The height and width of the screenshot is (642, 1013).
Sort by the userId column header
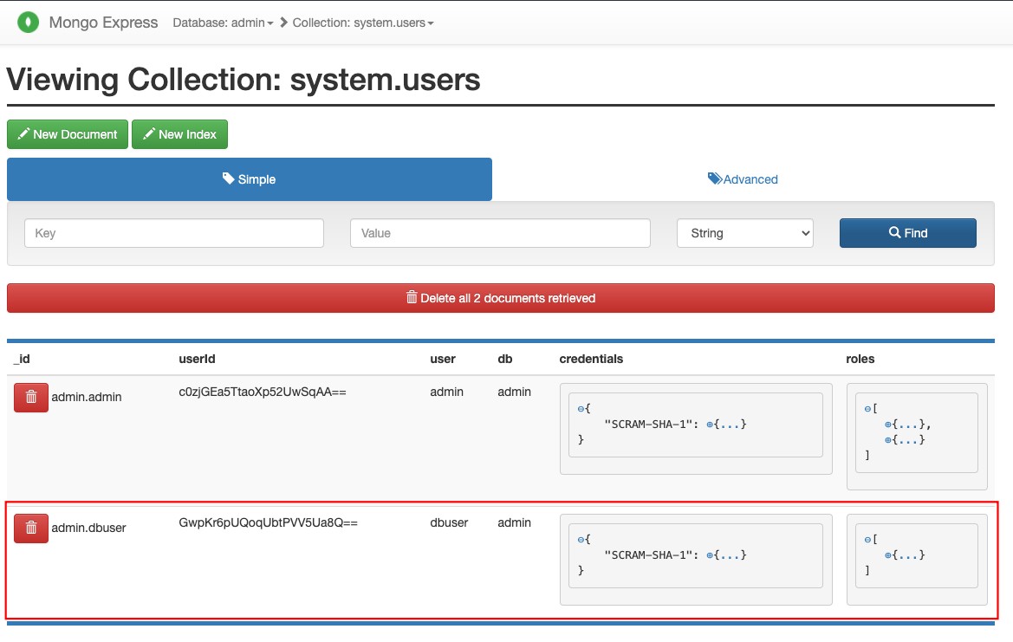[x=197, y=359]
